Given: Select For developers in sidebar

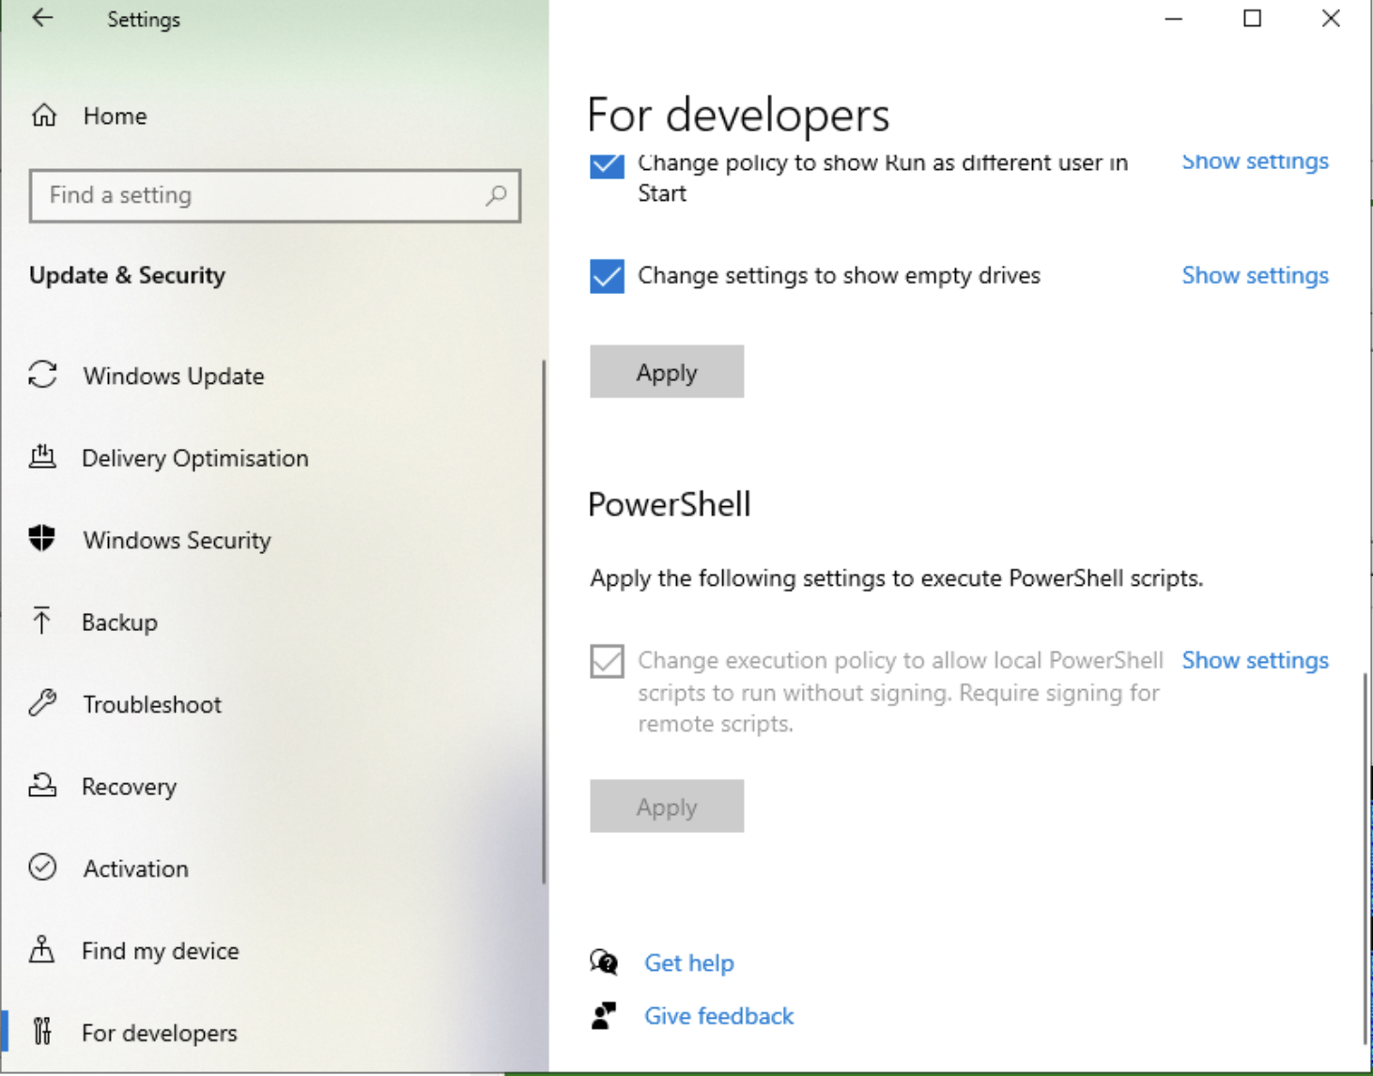Looking at the screenshot, I should 159,1033.
